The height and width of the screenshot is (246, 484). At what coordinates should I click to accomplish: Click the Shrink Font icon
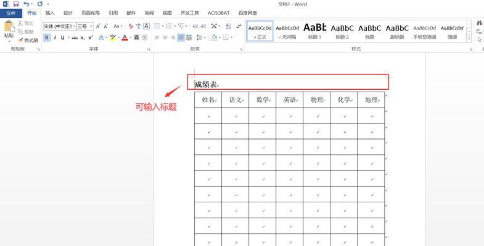coord(105,26)
